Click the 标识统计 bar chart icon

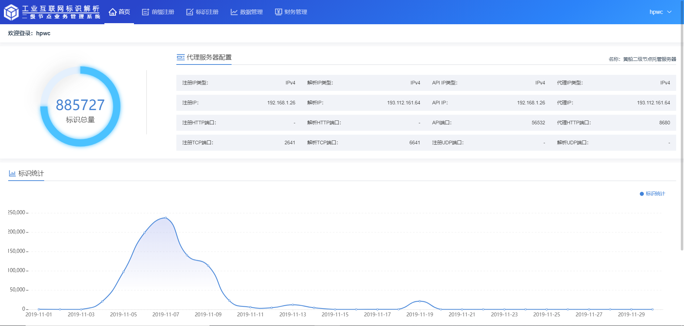[x=12, y=174]
